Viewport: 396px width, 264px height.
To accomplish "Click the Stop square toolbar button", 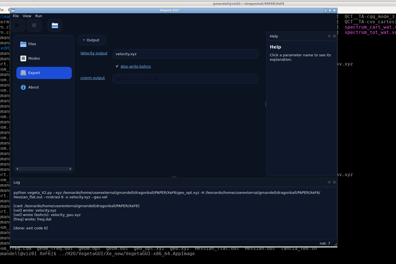I will (x=34, y=25).
